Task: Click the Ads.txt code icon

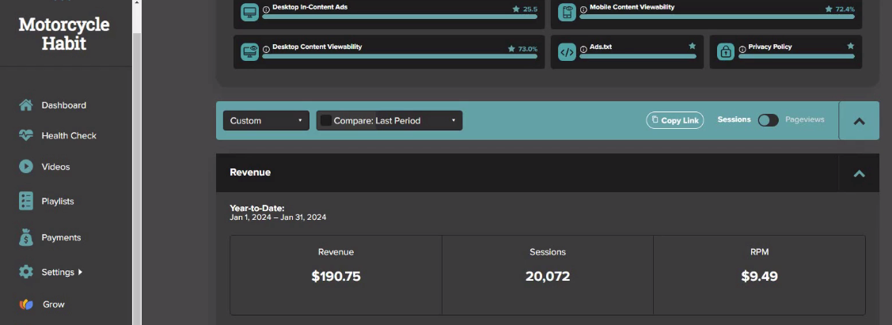Action: (x=567, y=52)
